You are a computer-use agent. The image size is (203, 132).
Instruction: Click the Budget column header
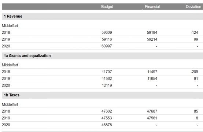click(107, 7)
